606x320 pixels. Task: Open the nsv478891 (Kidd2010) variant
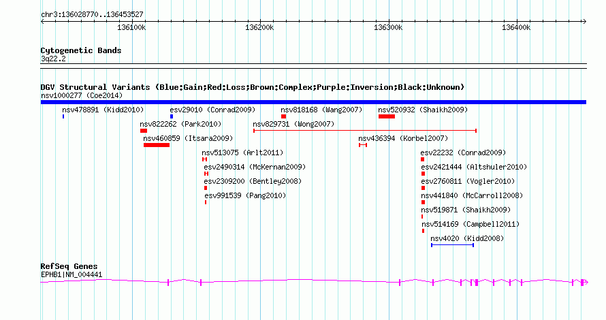103,110
